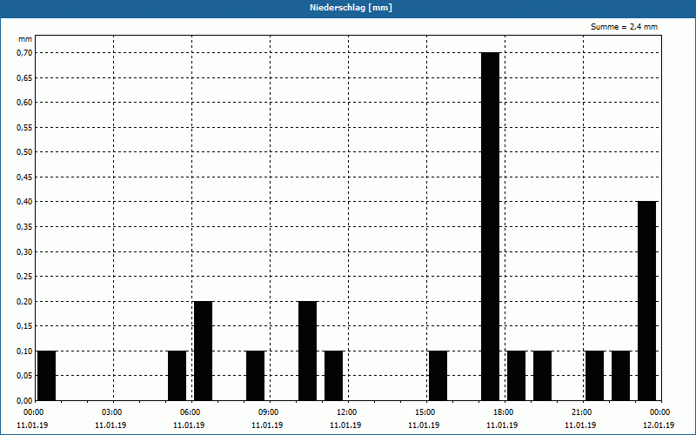This screenshot has width=696, height=435.
Task: Click the 12.01.19 date label
Action: (x=659, y=425)
